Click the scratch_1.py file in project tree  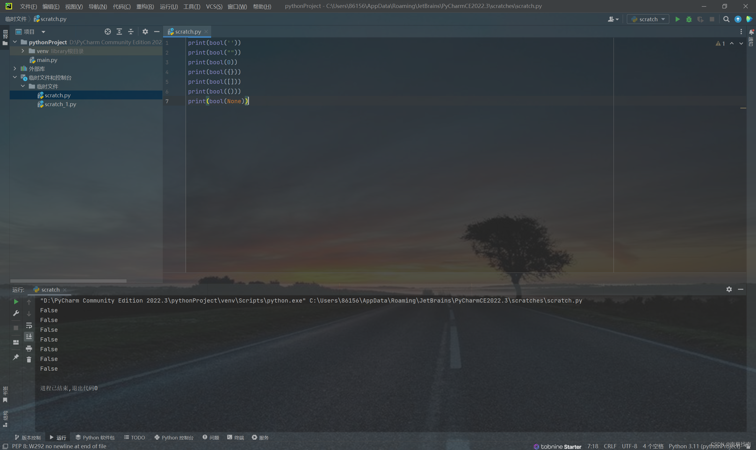tap(61, 104)
